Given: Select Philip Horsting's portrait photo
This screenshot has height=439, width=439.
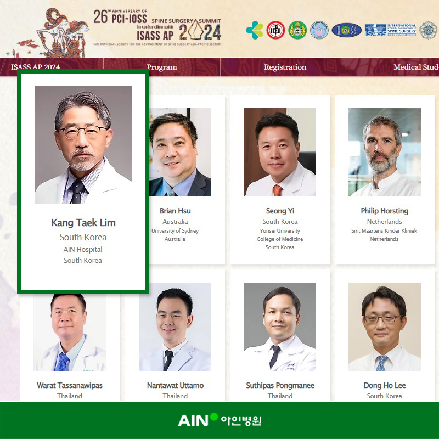Looking at the screenshot, I should point(385,152).
